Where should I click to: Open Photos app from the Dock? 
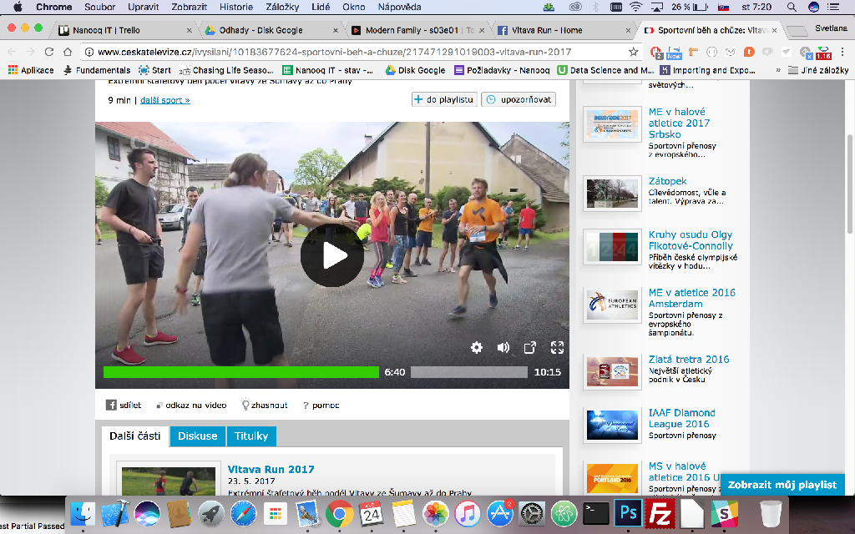click(436, 513)
